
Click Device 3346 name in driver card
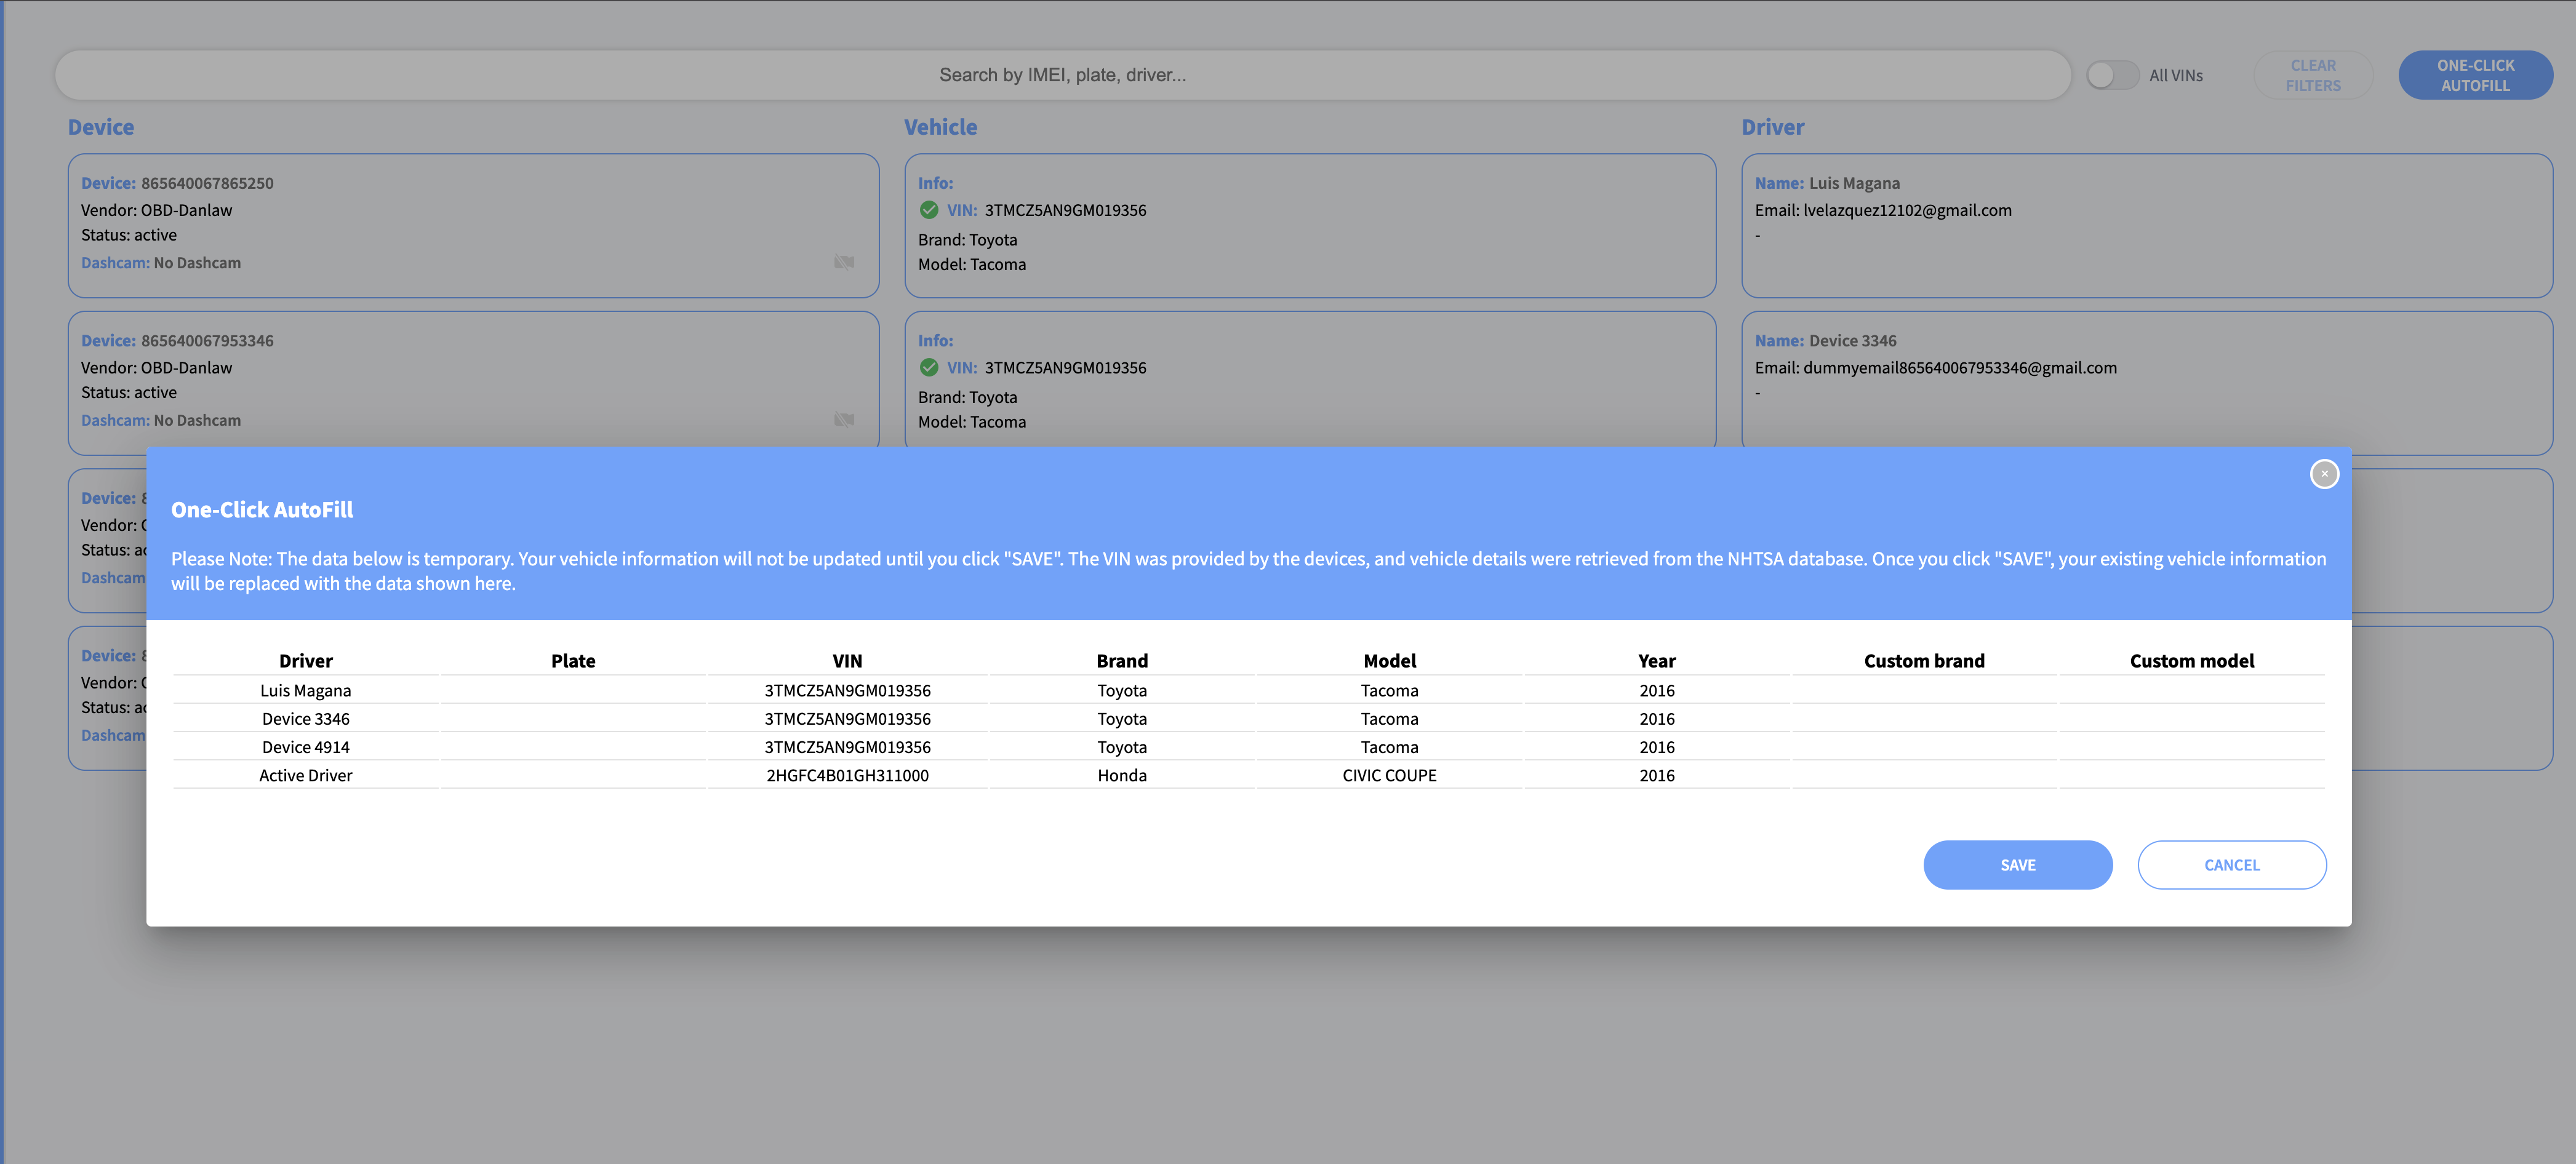point(1852,341)
